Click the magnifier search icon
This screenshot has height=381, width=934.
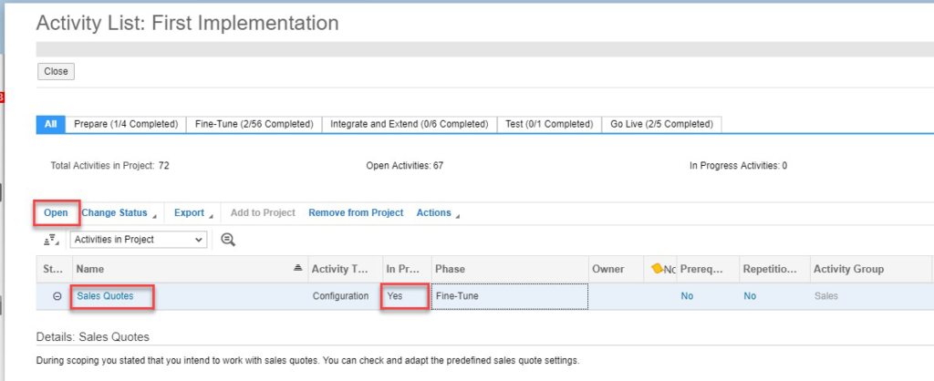228,240
